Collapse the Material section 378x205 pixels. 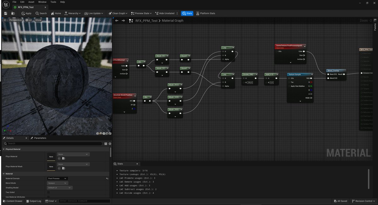[4, 174]
